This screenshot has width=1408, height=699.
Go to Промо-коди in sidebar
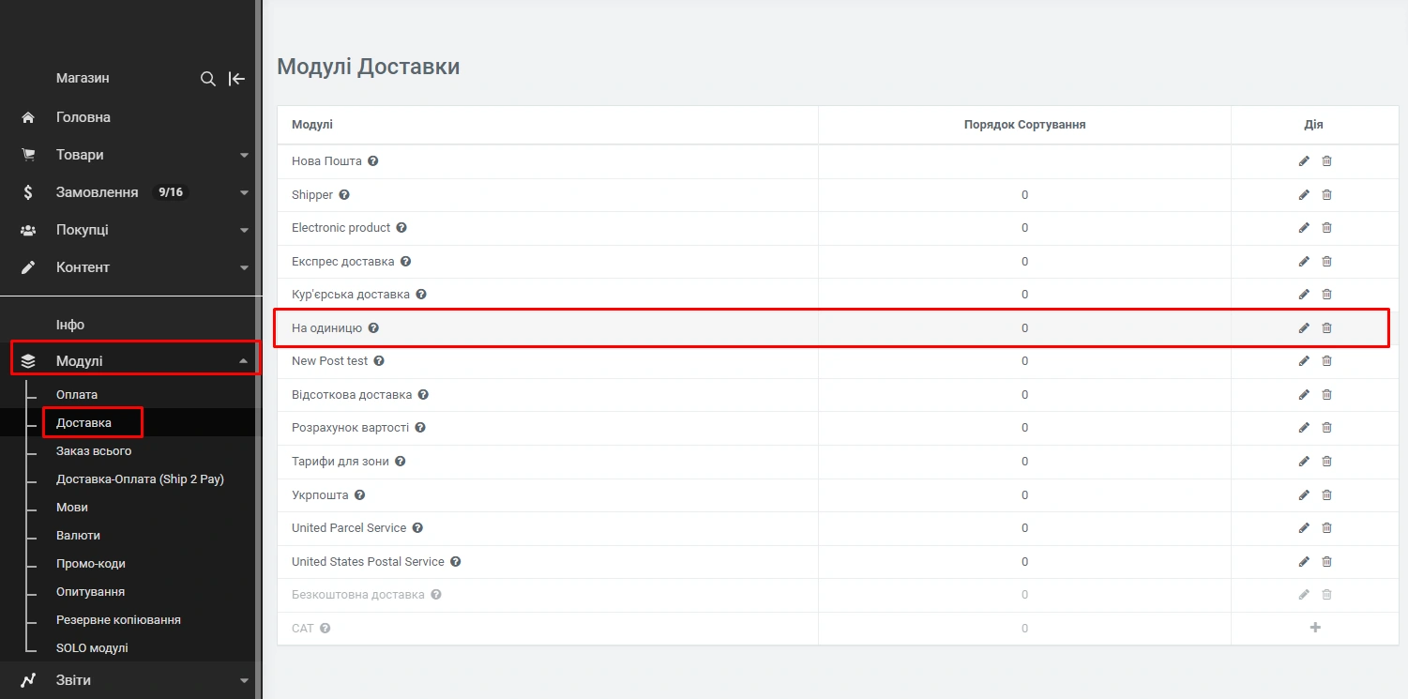point(90,564)
